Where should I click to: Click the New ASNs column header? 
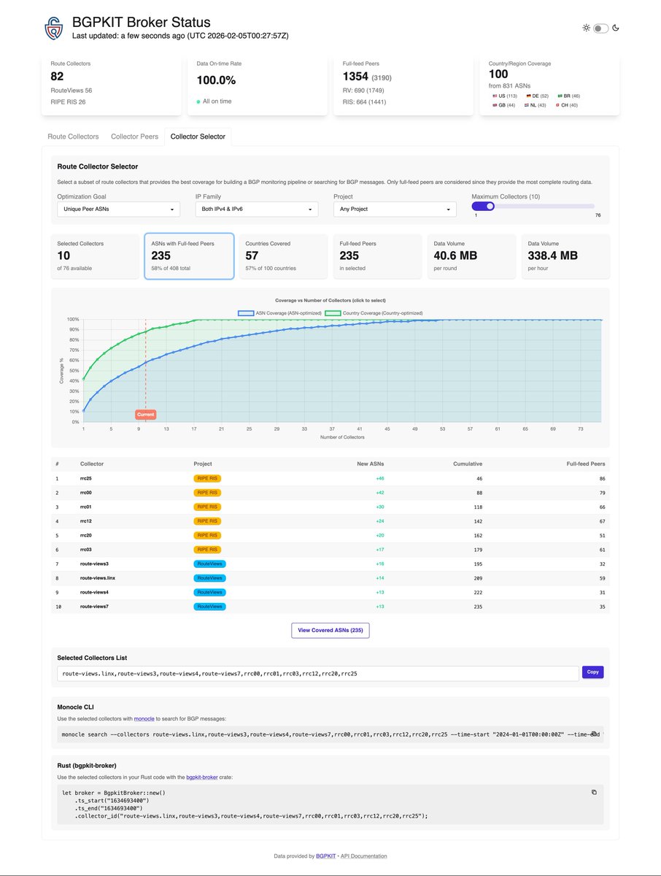(x=371, y=464)
